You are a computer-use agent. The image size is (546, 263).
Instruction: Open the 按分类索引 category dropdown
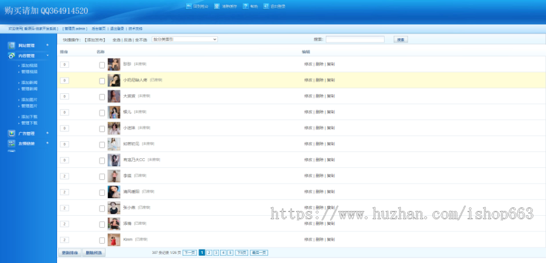[184, 39]
